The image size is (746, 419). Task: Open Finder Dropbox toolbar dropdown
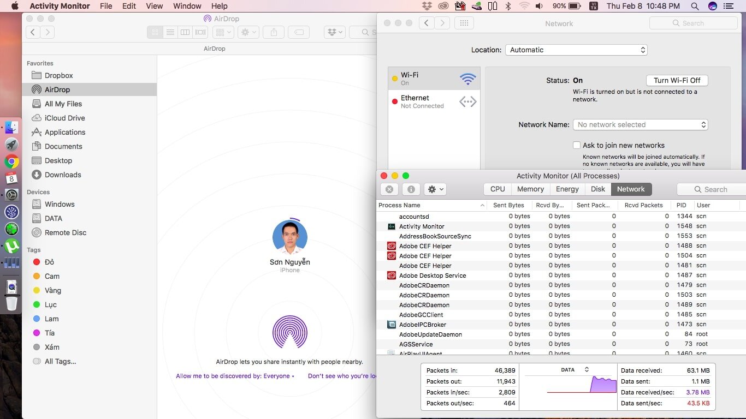click(x=334, y=32)
